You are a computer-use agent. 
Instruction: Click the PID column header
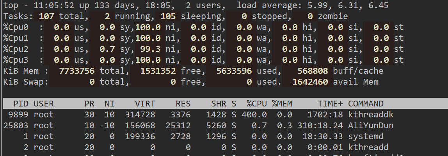click(x=20, y=104)
